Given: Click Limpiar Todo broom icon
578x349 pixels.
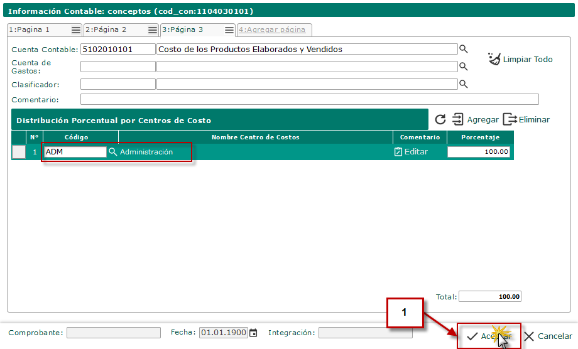Looking at the screenshot, I should 494,59.
